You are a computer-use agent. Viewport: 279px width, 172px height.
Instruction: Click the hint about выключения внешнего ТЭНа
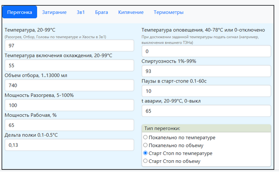200,40
